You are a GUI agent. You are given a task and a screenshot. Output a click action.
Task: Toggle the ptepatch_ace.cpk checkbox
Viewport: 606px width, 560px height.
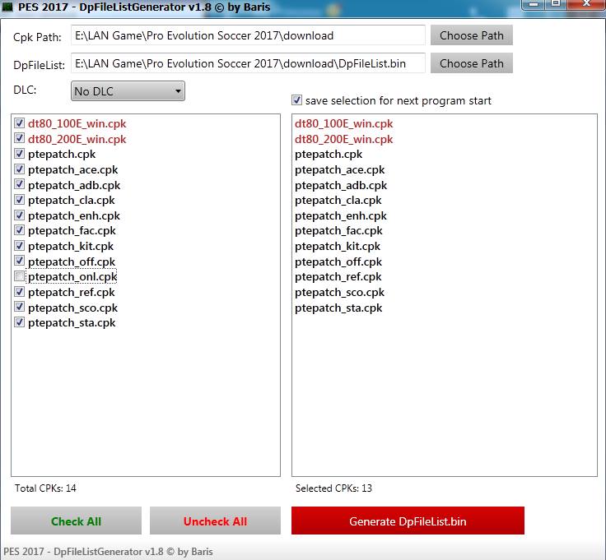19,169
